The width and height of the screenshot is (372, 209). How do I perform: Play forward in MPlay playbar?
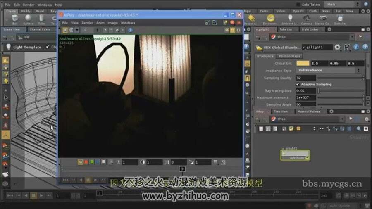click(95, 180)
